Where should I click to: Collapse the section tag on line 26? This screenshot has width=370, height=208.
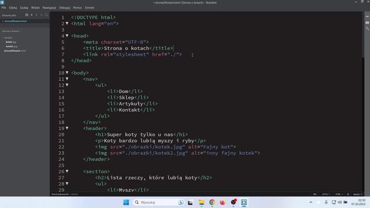click(67, 171)
